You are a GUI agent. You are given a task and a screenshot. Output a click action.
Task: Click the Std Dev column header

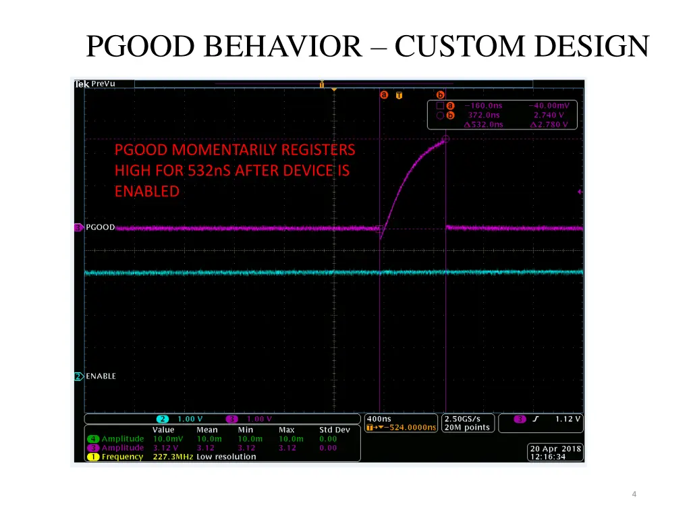point(334,430)
